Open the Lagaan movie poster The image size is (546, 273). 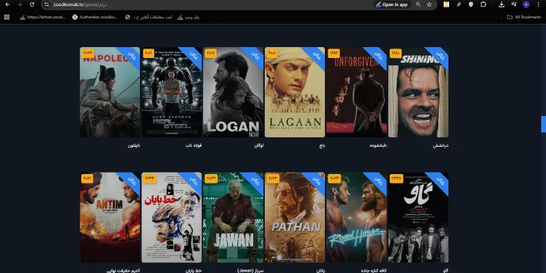click(295, 92)
